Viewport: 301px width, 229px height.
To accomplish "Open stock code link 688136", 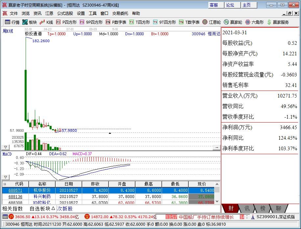I will 15,196.
